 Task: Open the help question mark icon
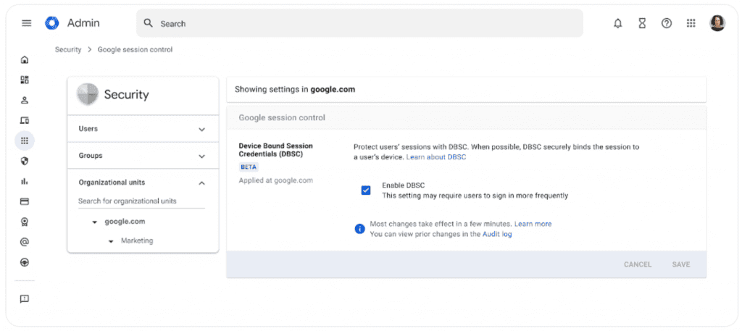667,23
